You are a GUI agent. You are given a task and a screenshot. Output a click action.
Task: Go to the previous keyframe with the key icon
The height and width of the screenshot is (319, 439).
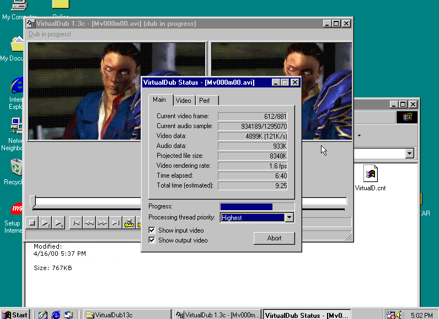click(x=129, y=223)
